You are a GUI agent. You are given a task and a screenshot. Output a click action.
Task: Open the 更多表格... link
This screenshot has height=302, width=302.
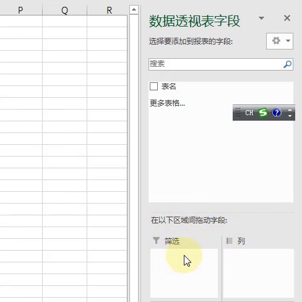167,103
